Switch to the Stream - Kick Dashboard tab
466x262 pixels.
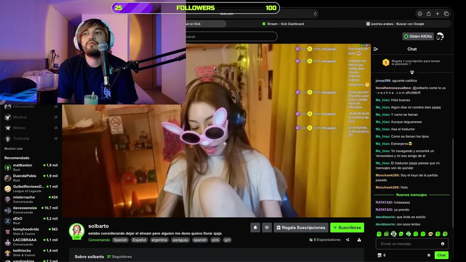point(283,24)
